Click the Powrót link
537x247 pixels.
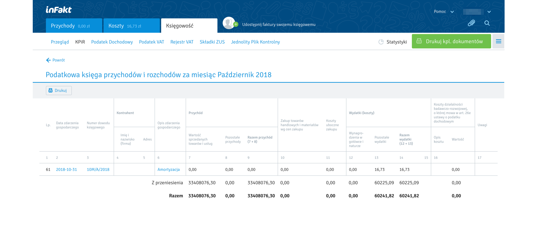pos(59,60)
